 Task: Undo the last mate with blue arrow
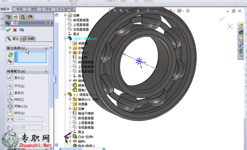(21, 30)
